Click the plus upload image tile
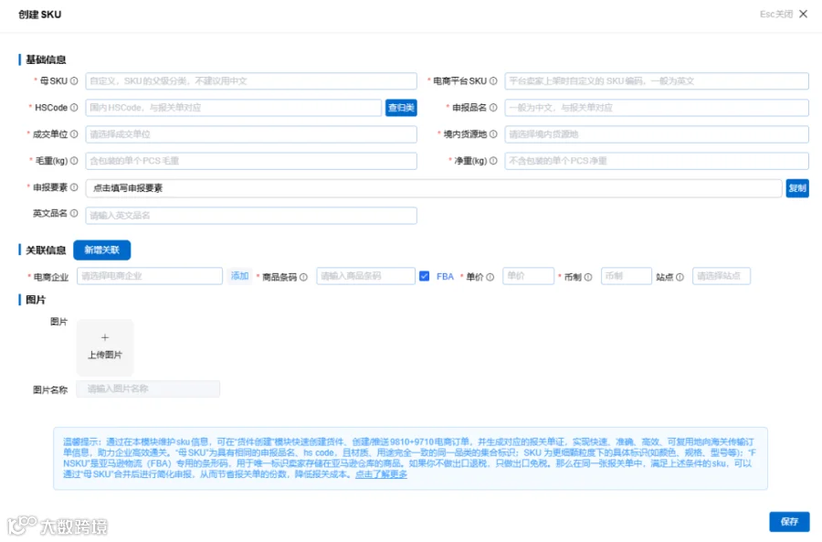This screenshot has width=822, height=542. [105, 346]
